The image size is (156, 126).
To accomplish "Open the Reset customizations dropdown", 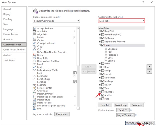I will pos(123,110).
